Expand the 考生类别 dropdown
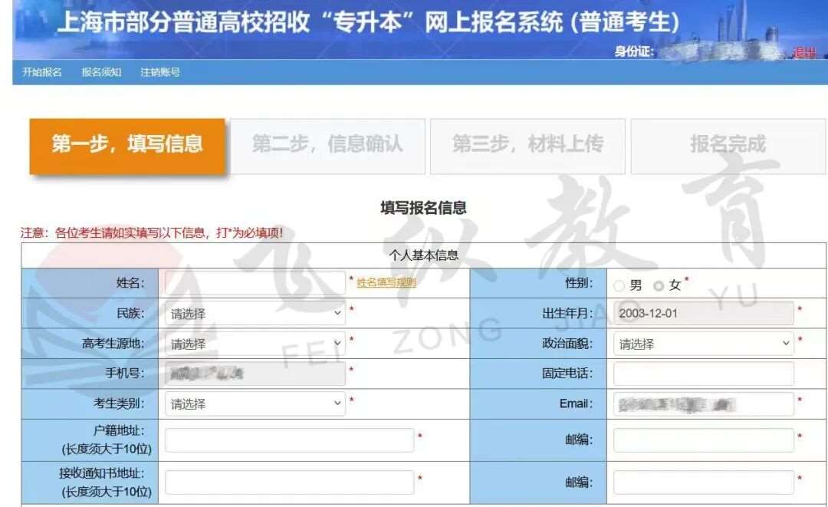Image resolution: width=828 pixels, height=507 pixels. click(255, 403)
